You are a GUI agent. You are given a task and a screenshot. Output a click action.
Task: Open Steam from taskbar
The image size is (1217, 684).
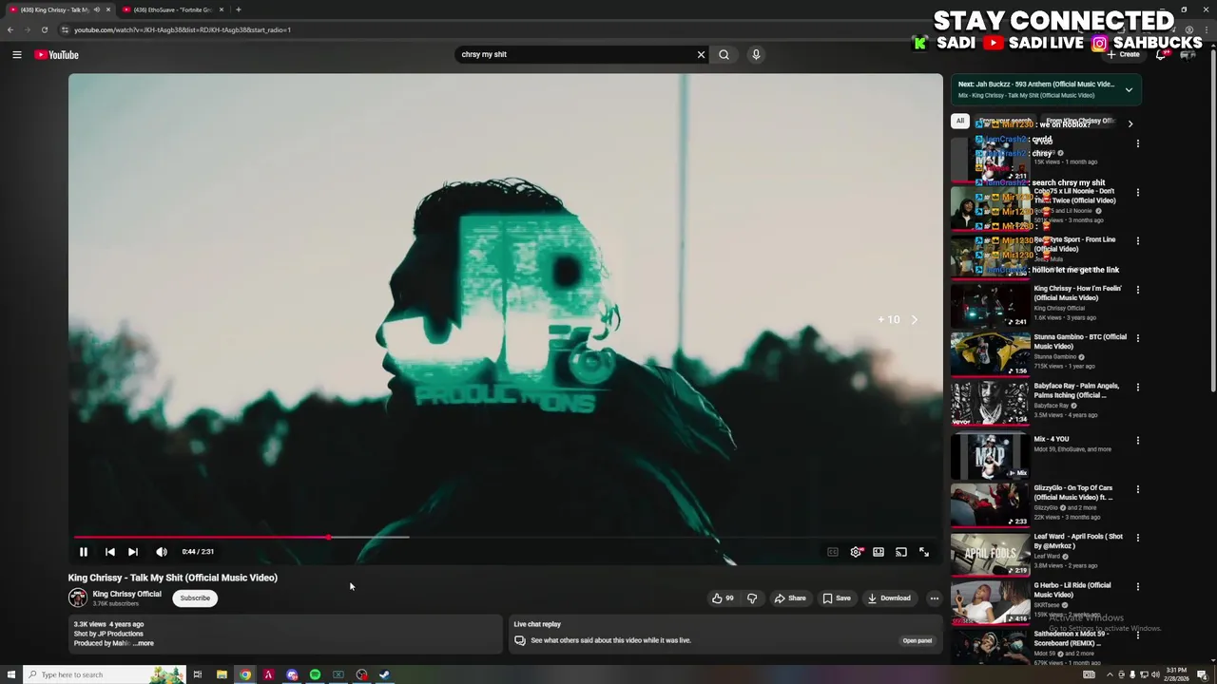click(x=384, y=674)
